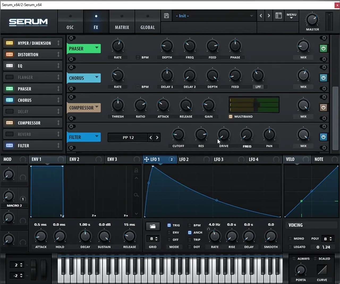Open the Chorus effect type dropdown
Viewport: 340px width, 284px height.
point(84,78)
